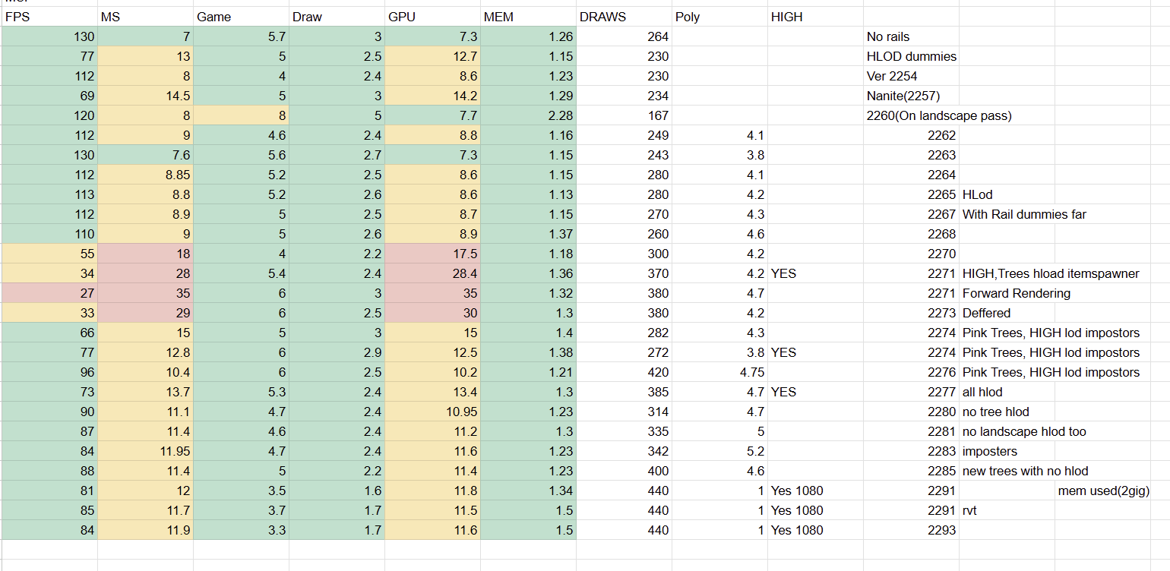Select the DRAWS header cell
Viewport: 1170px width, 571px height.
(x=624, y=17)
